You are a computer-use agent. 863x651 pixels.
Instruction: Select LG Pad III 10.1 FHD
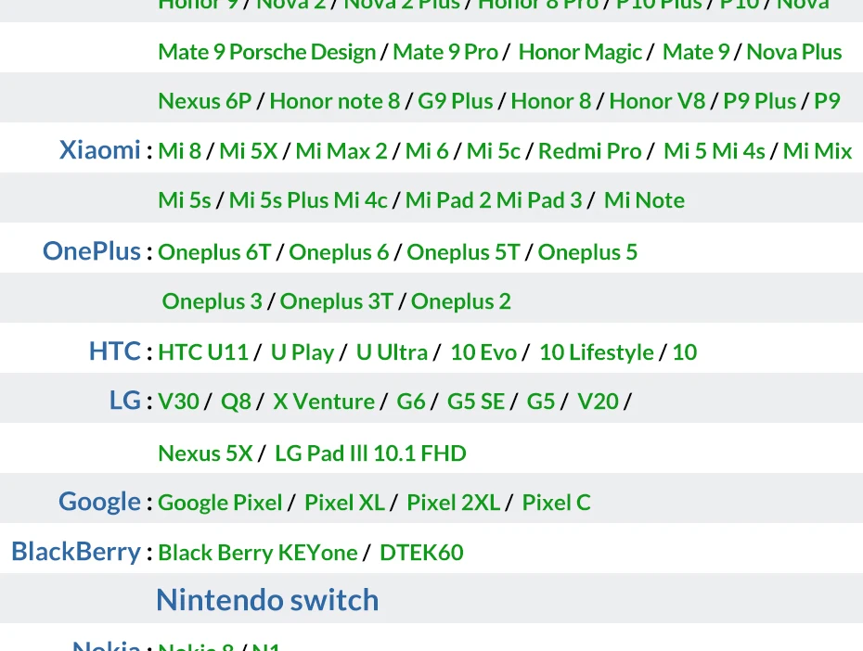[370, 453]
